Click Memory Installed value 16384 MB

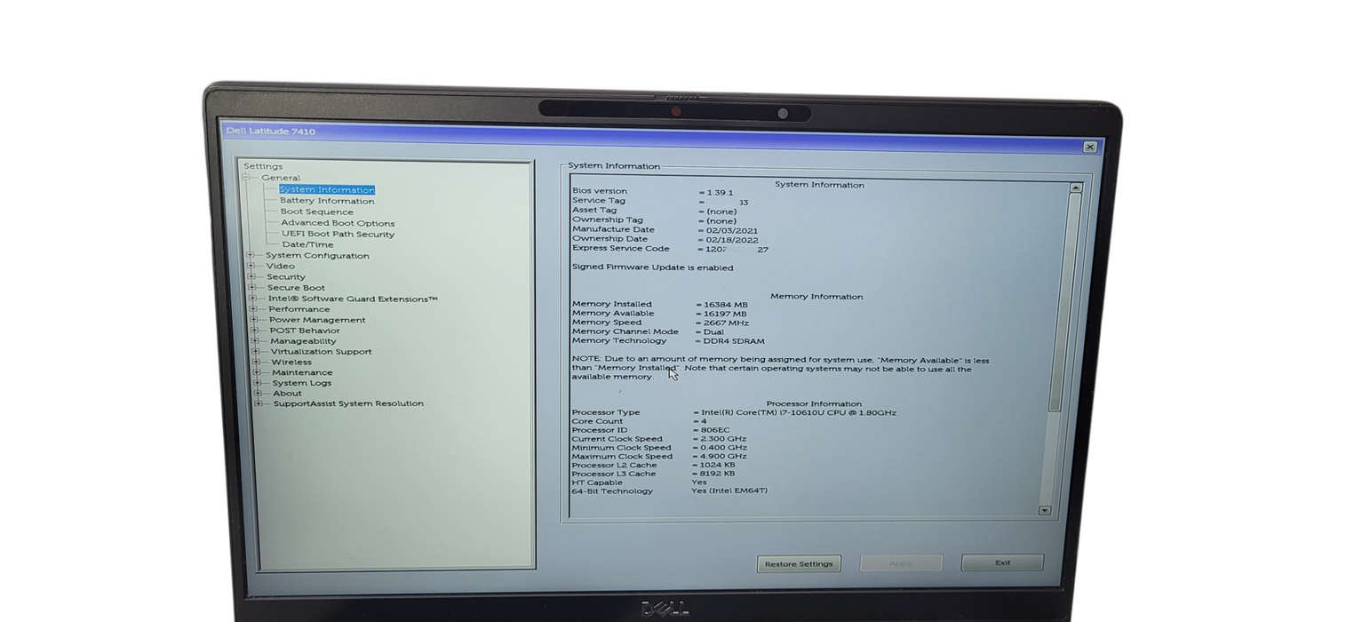point(725,305)
